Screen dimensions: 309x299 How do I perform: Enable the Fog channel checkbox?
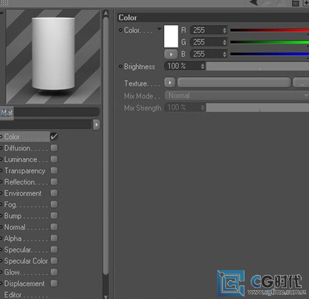54,204
